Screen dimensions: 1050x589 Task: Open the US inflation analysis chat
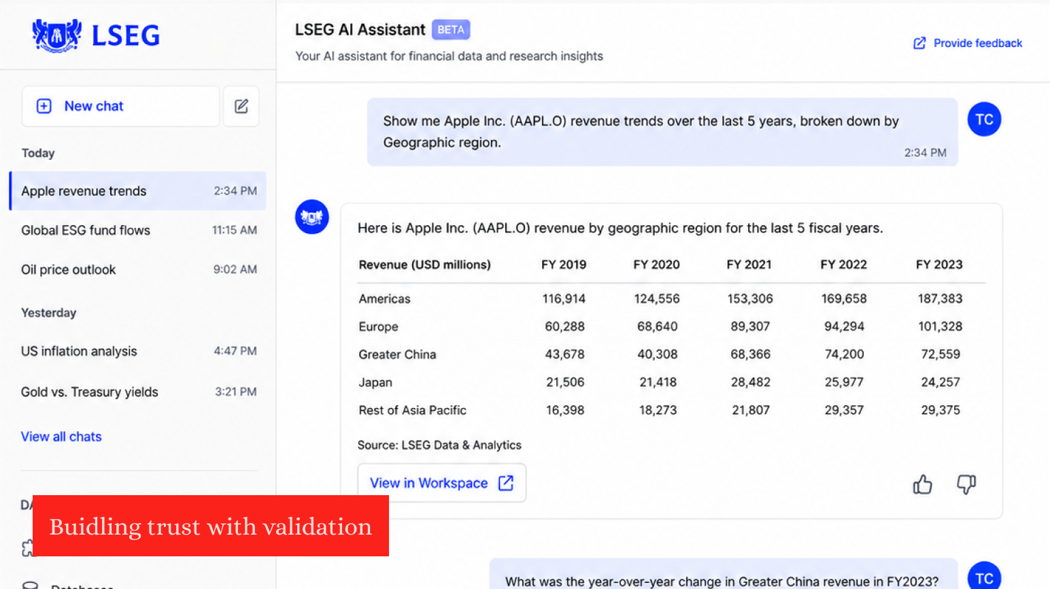138,351
